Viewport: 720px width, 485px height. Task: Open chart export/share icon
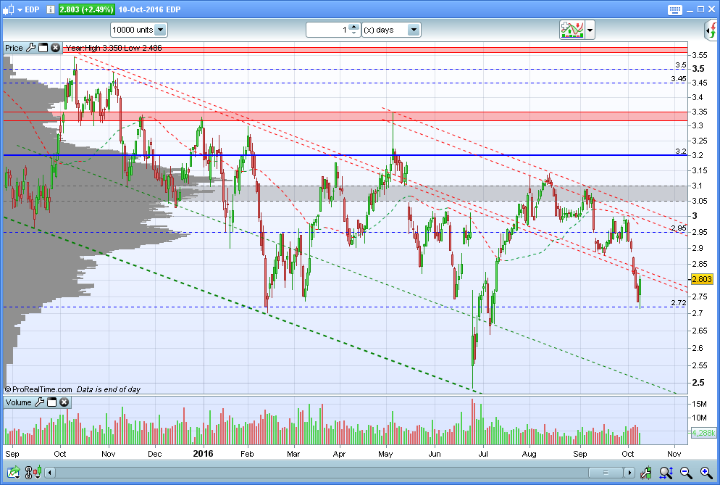coord(13,472)
